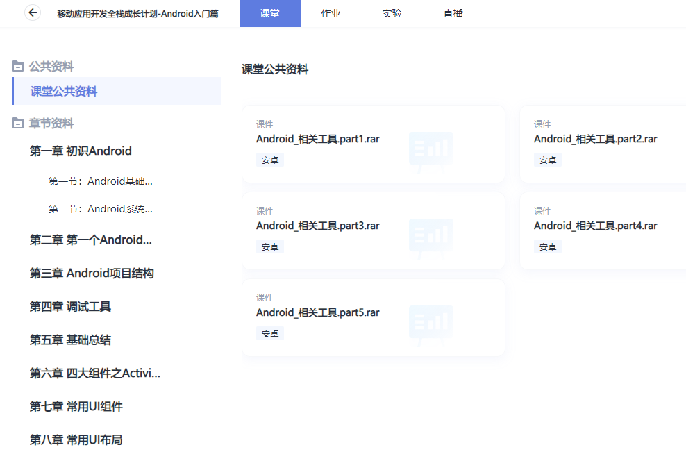
Task: Open file Android_相关工具.part1.rar
Action: point(317,139)
